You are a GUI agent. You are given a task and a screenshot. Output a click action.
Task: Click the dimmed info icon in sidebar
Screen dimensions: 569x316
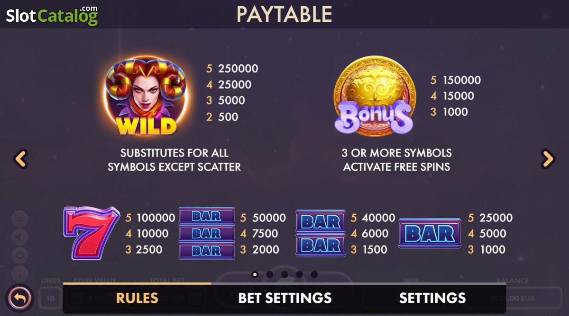pyautogui.click(x=20, y=273)
